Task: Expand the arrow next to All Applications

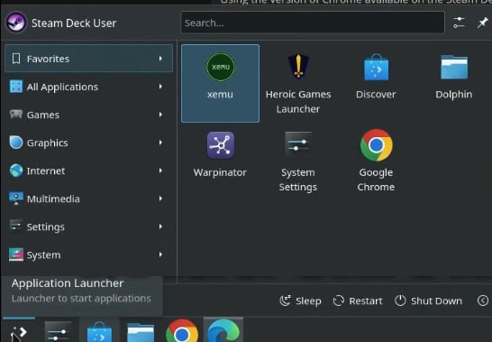Action: (x=160, y=87)
